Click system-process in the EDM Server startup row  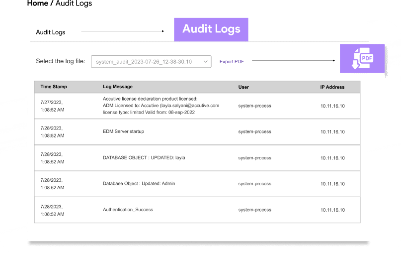254,131
